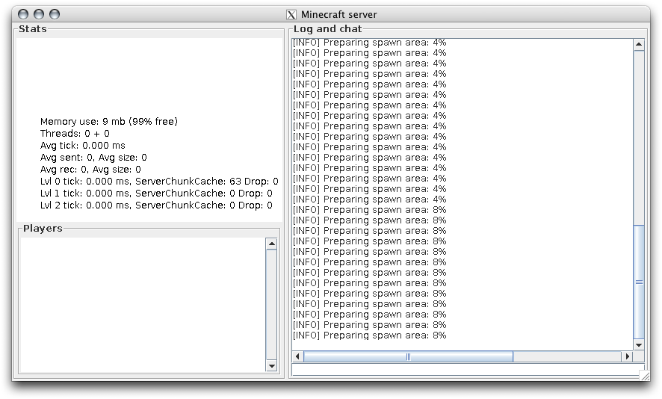Image resolution: width=662 pixels, height=399 pixels.
Task: Click the 'Players' panel heading
Action: [43, 229]
